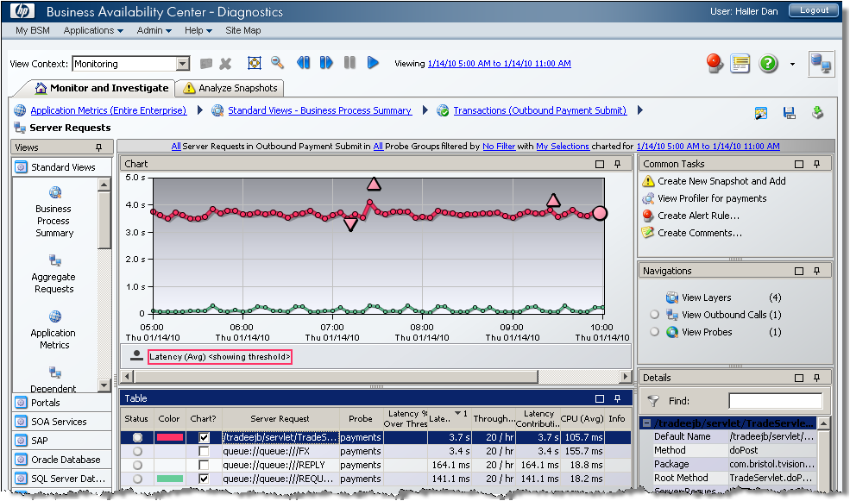Expand the Oracle Database views group

(x=62, y=460)
